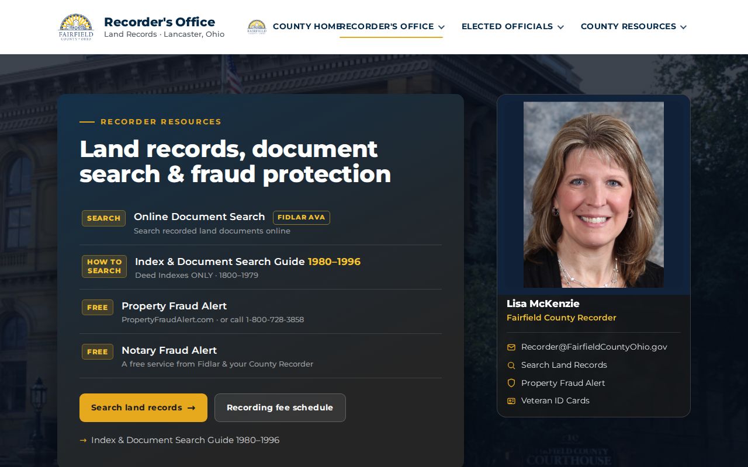Viewport: 748px width, 467px height.
Task: Click the HOW TO SEARCH tag
Action: point(104,267)
